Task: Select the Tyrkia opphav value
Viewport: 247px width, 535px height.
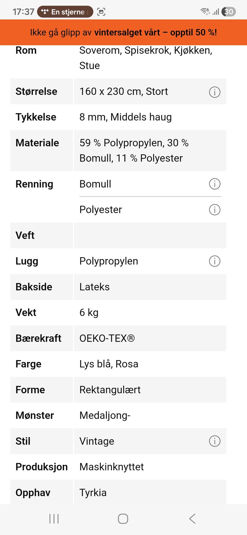Action: point(93,493)
